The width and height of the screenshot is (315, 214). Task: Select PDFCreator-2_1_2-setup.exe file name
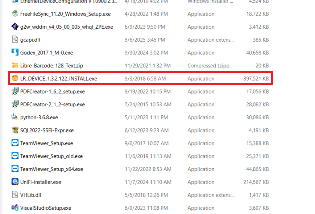click(53, 104)
